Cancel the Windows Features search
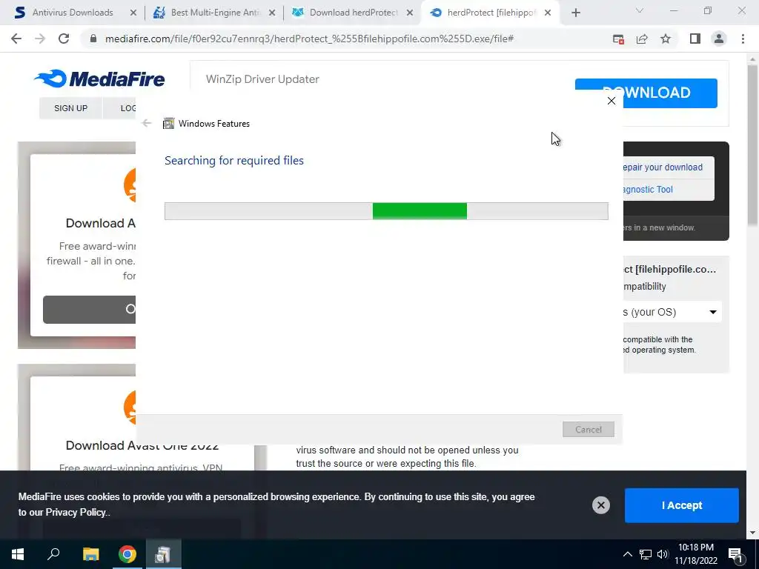This screenshot has height=569, width=759. (588, 429)
